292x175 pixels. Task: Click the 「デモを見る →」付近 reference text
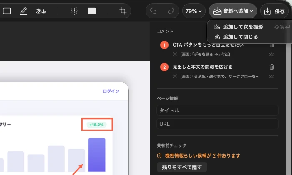205,54
